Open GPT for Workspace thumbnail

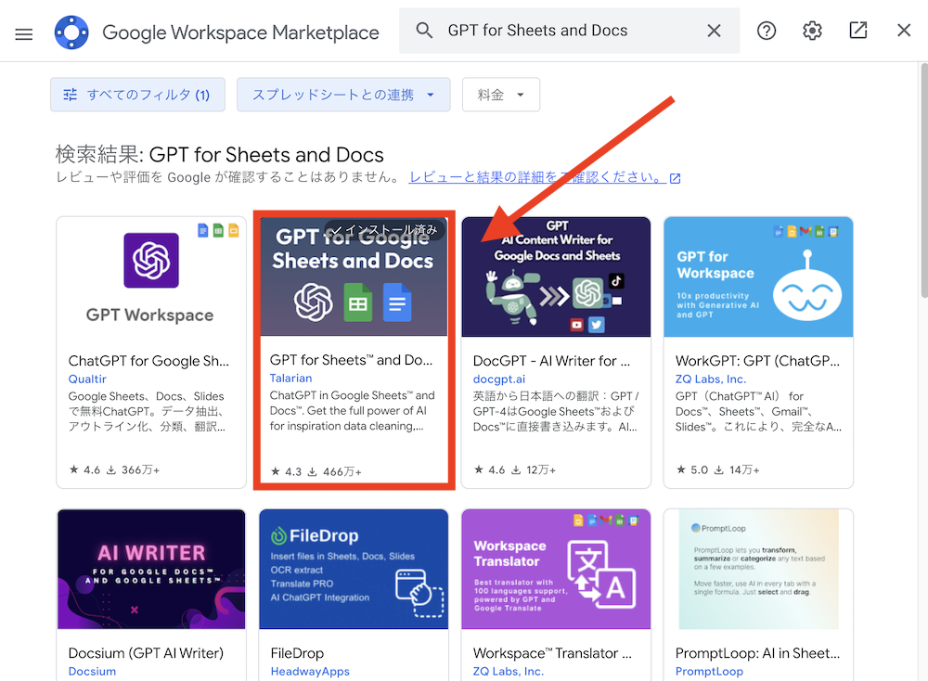[758, 276]
